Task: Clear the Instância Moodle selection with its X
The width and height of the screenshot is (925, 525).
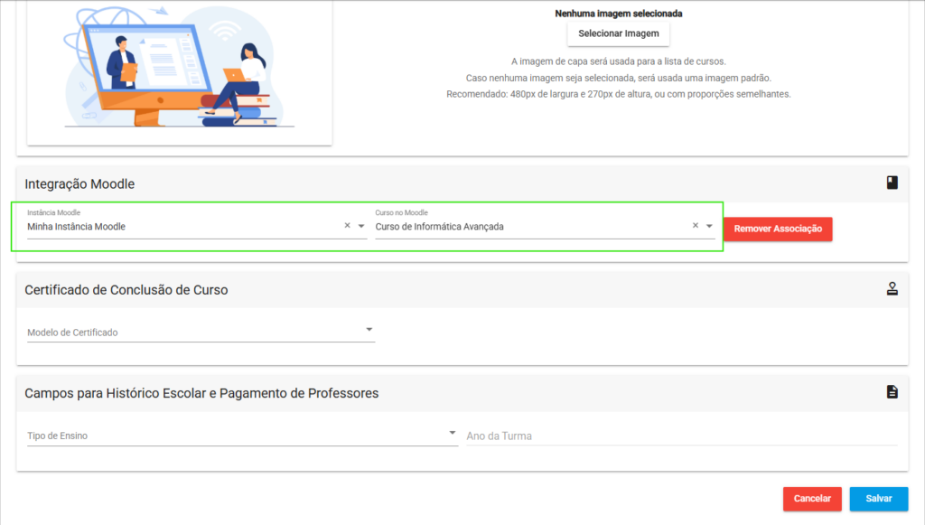Action: (347, 226)
